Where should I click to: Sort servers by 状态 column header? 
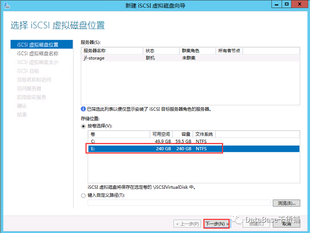click(x=161, y=51)
